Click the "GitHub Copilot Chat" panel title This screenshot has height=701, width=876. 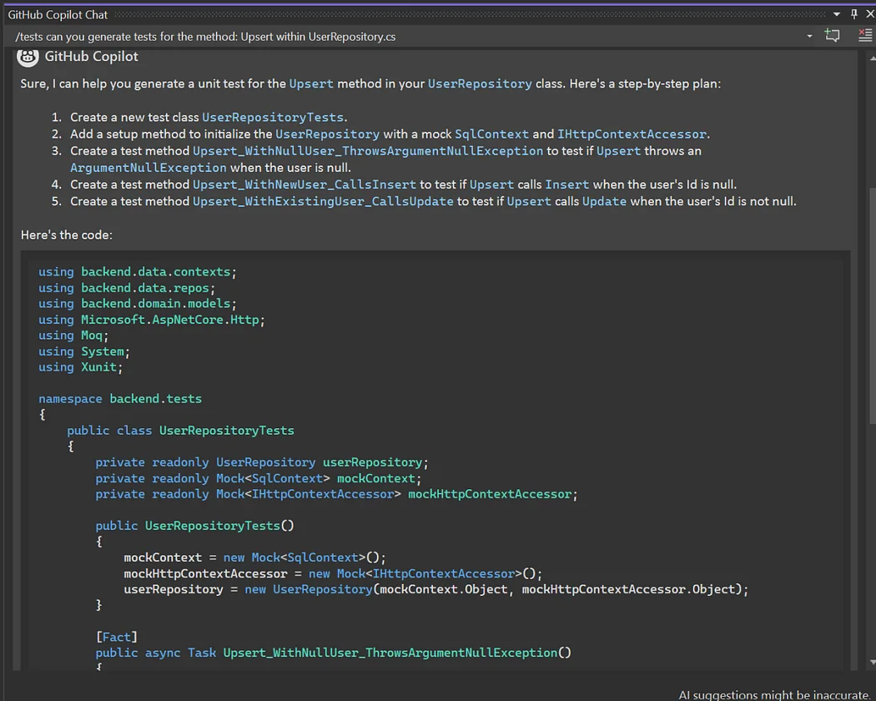coord(58,15)
